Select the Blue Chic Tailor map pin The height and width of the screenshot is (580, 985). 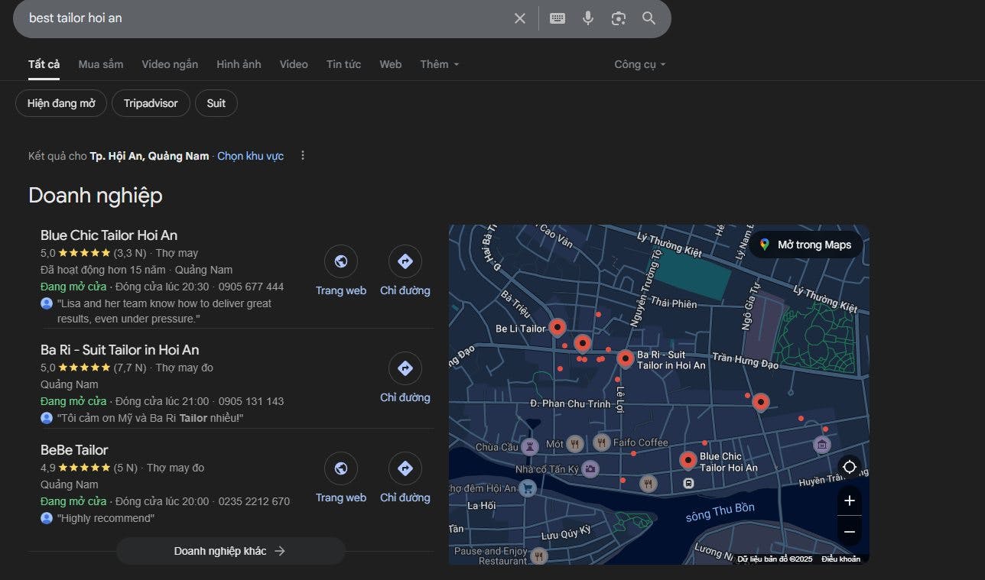coord(688,460)
